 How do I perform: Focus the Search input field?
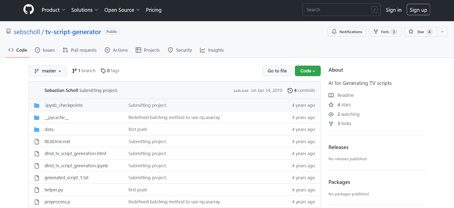pos(338,10)
